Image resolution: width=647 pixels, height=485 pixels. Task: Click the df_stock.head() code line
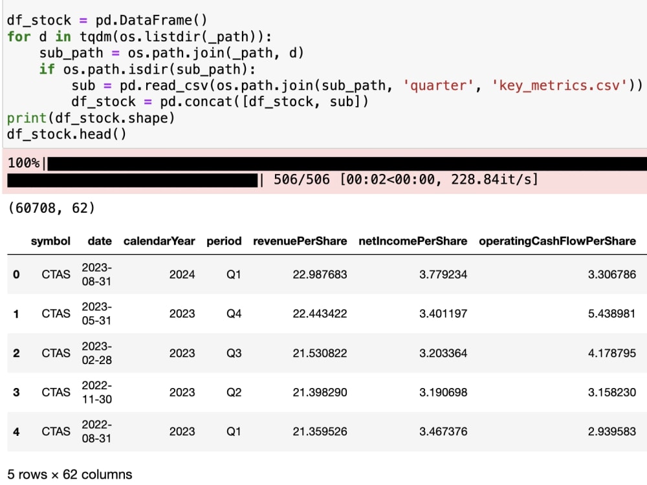tap(67, 135)
